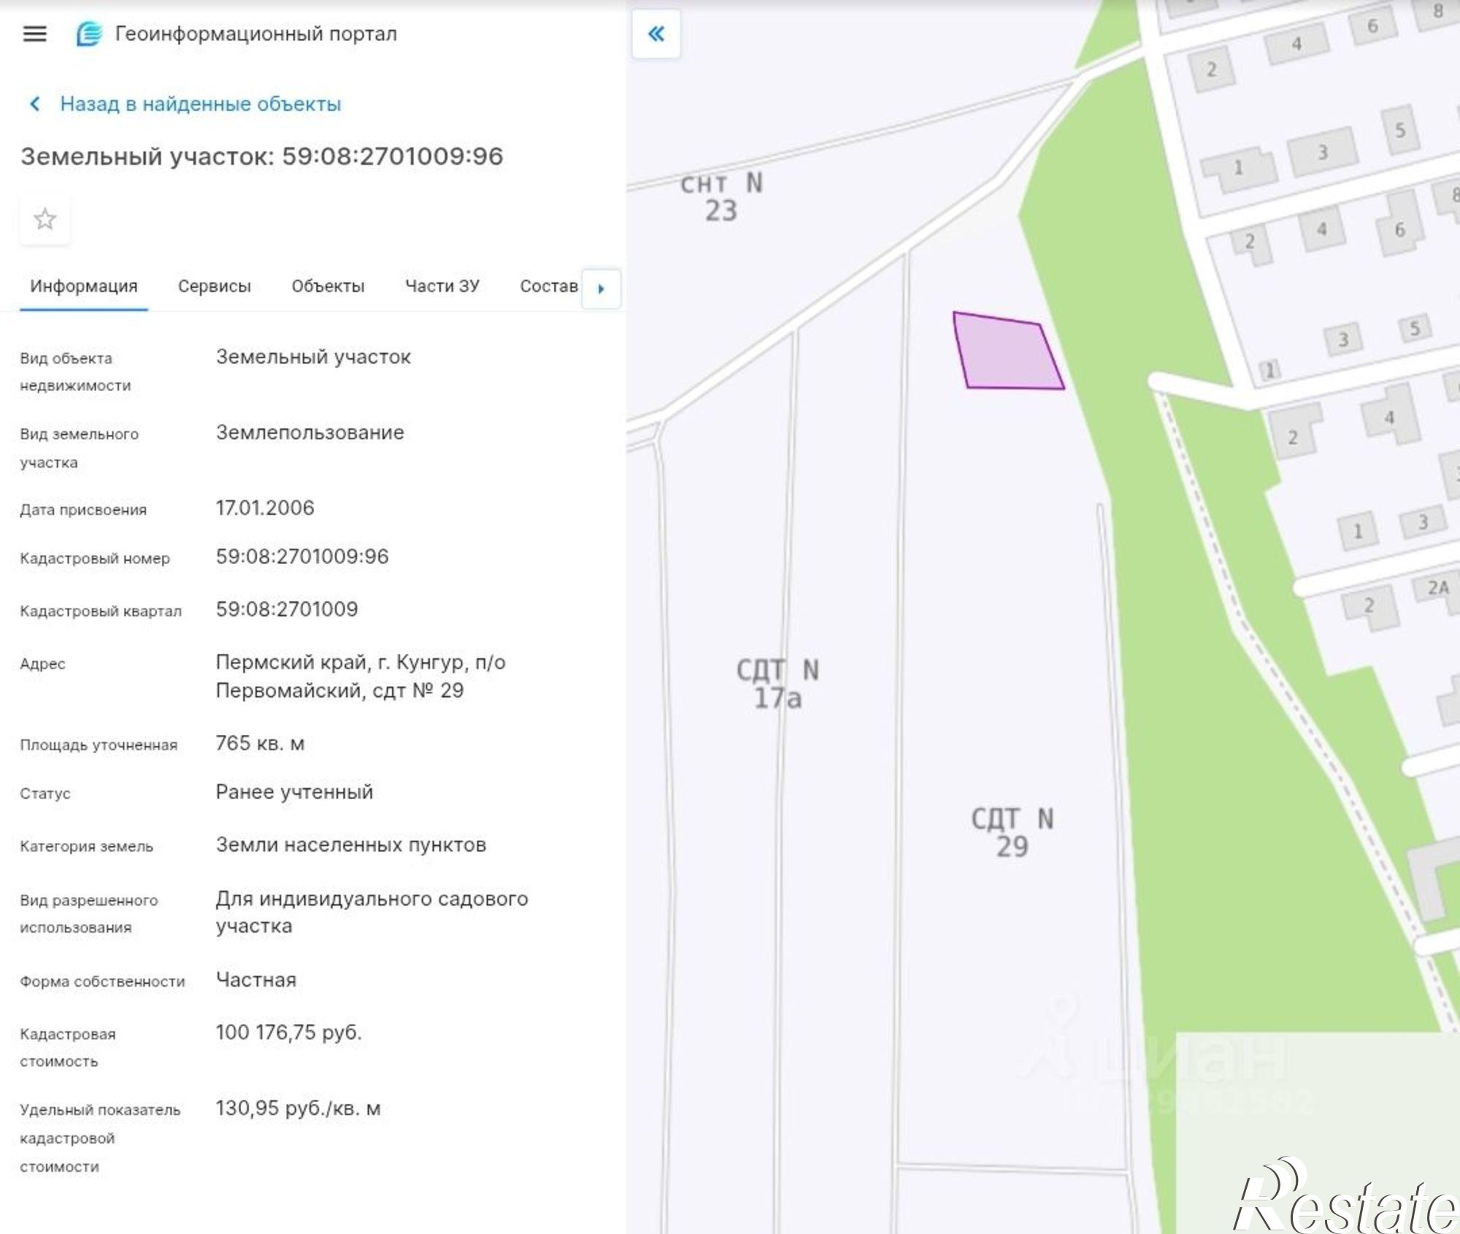Click the СНТ N 23 map label
This screenshot has height=1234, width=1460.
(721, 197)
